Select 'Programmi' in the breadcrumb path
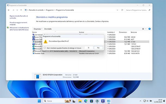Screen dimensions: 166x104 click(50, 10)
